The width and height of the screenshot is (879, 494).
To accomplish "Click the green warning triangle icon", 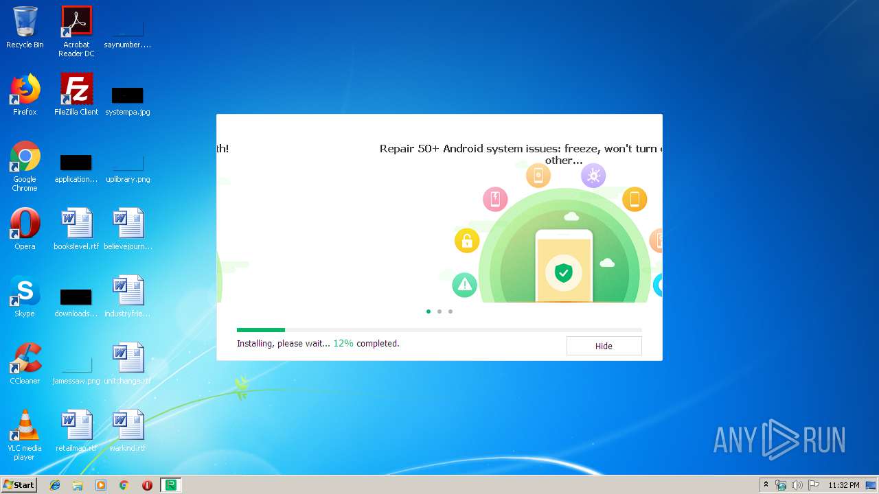I will click(x=465, y=285).
